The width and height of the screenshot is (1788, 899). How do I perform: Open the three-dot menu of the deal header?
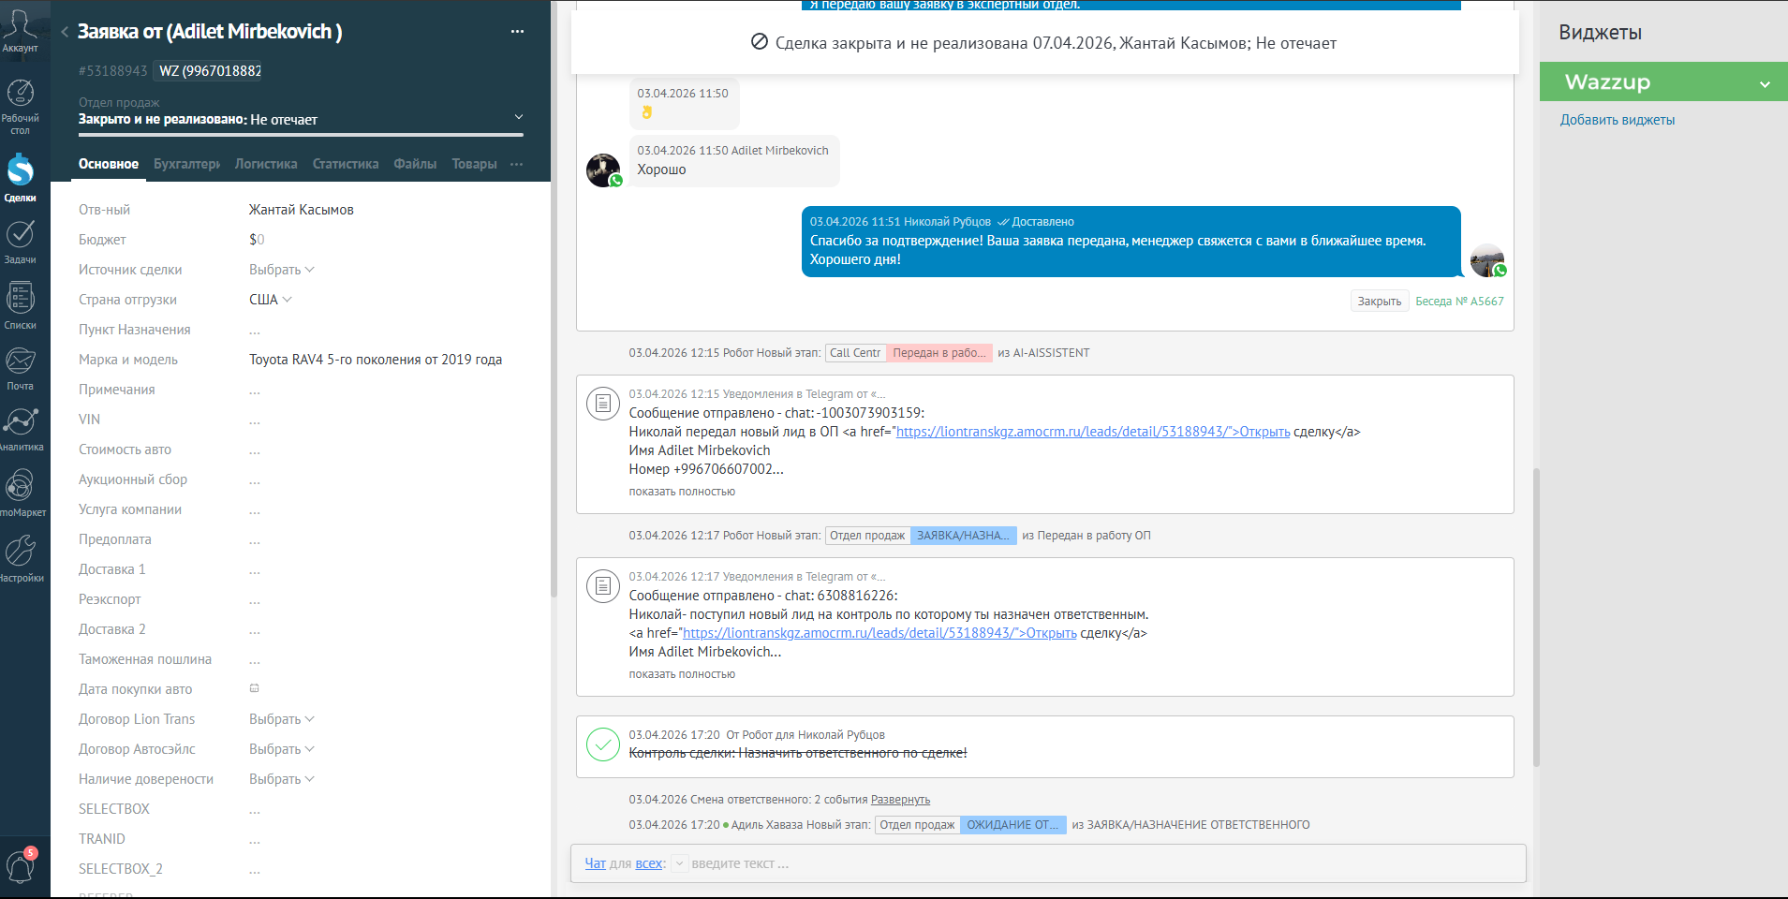(x=517, y=31)
